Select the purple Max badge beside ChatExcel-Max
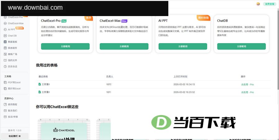279x140 pixels. [x=124, y=21]
